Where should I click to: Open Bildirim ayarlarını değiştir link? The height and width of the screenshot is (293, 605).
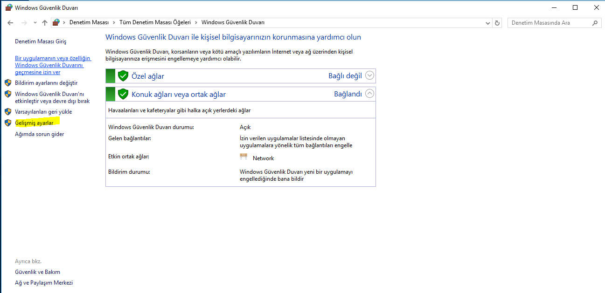point(46,83)
